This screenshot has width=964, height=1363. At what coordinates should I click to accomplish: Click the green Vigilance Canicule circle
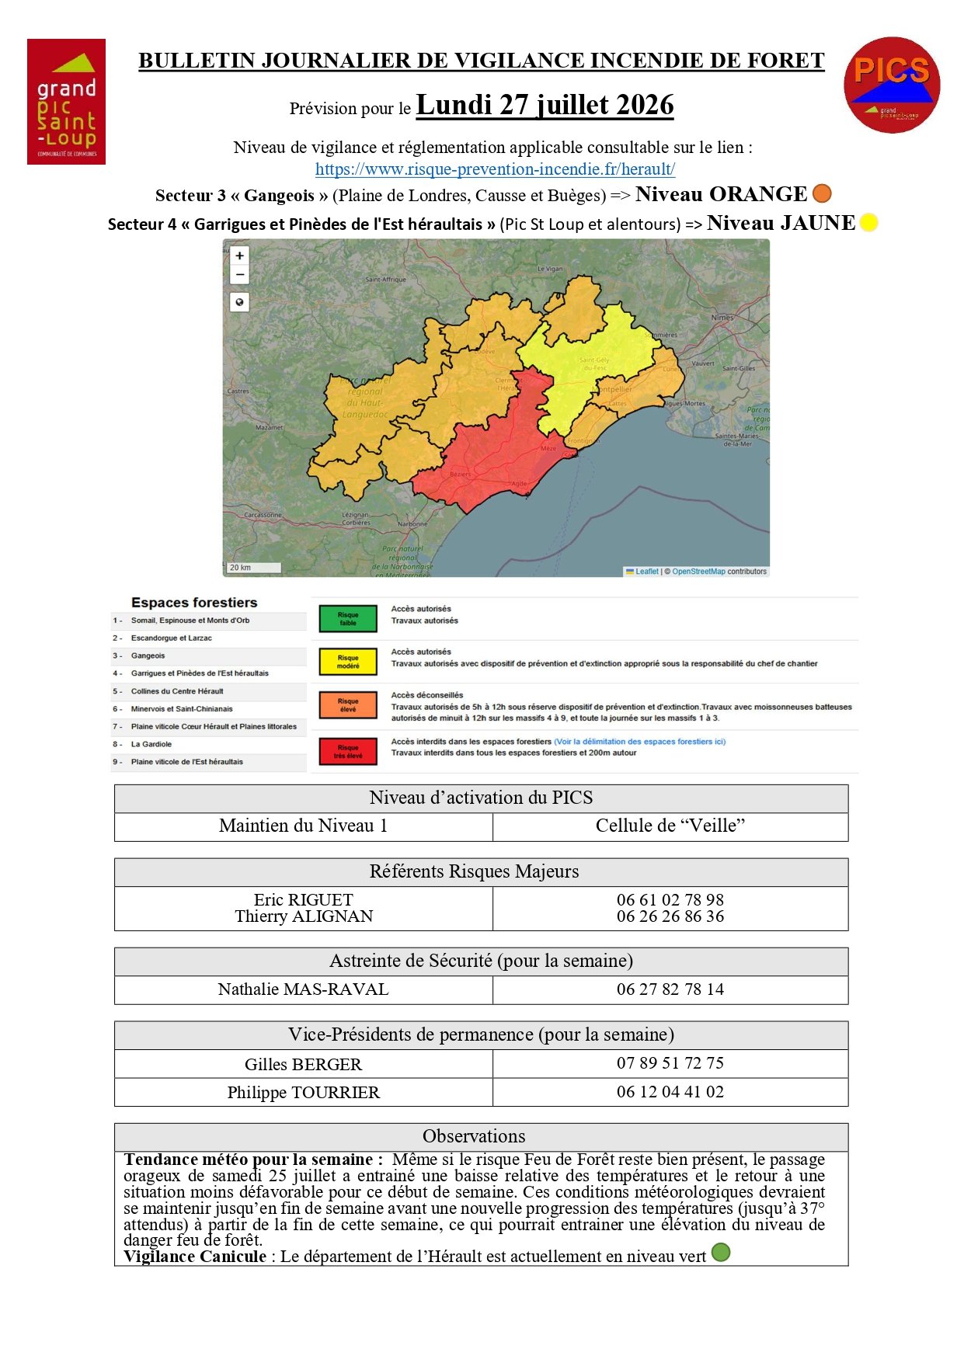click(721, 1252)
